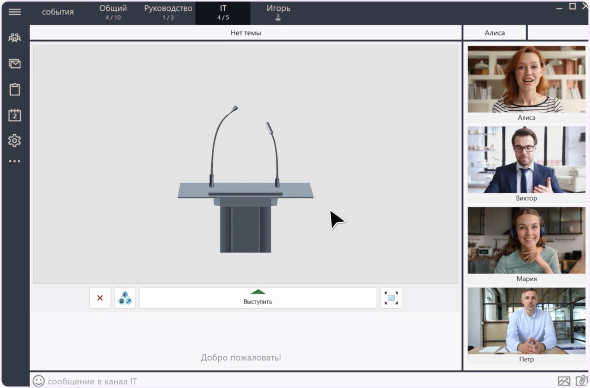Open the emoji smiley picker
This screenshot has width=590, height=388.
pyautogui.click(x=39, y=381)
